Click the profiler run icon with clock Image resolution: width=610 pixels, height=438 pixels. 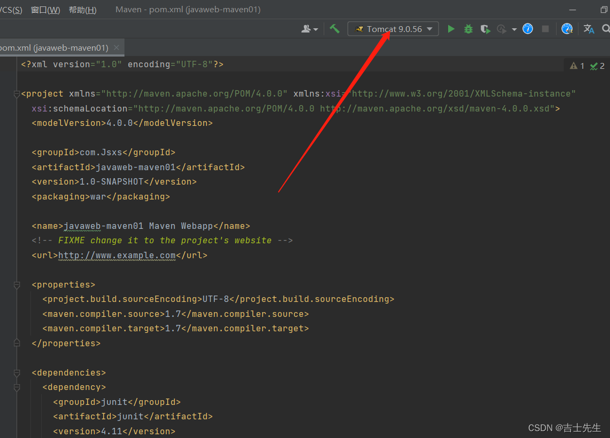click(502, 29)
